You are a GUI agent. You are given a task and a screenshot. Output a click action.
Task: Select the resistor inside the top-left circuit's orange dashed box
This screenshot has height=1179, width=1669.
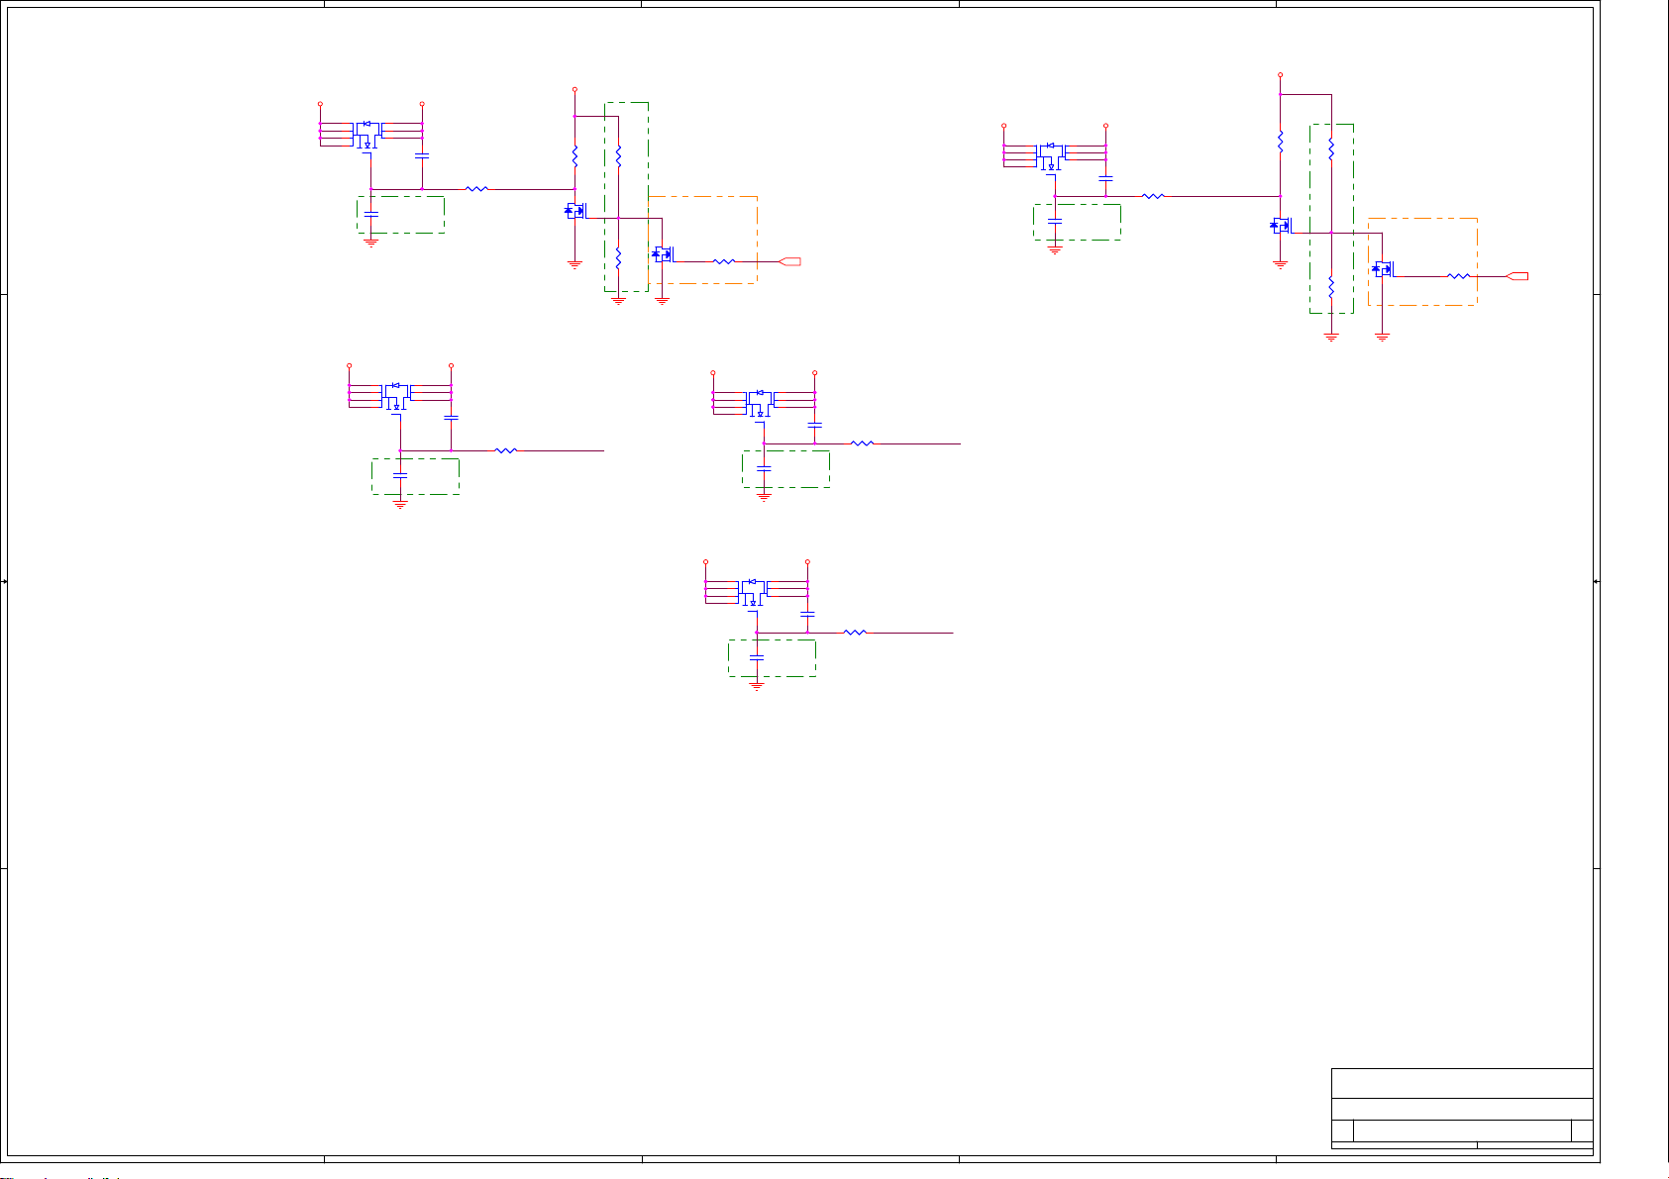(724, 261)
